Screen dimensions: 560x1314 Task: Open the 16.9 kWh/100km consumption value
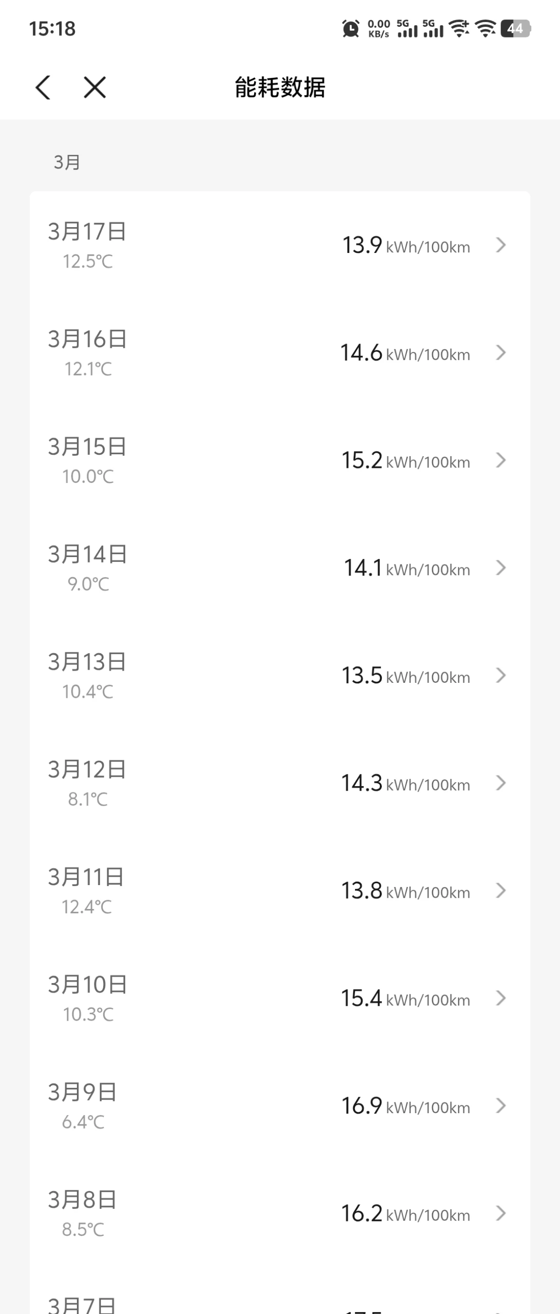pos(362,1106)
